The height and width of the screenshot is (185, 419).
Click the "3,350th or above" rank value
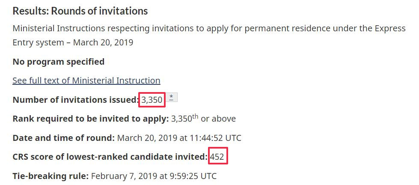tap(203, 119)
